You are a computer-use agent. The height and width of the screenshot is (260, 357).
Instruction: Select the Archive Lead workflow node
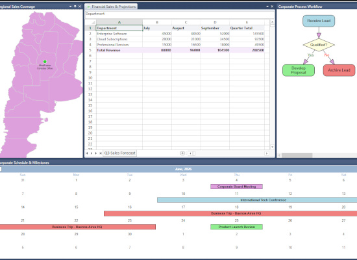click(x=339, y=70)
